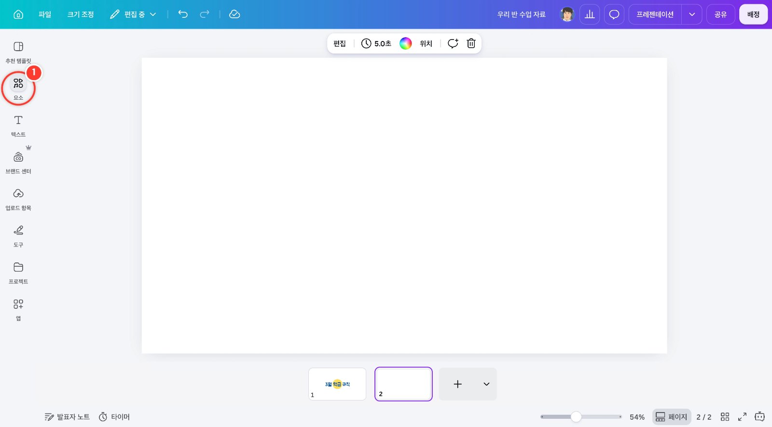Rename the title 우리 반 수업 자료
The image size is (772, 427).
(522, 14)
